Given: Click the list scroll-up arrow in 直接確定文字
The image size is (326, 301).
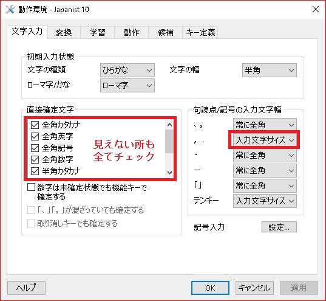Looking at the screenshot, I should [x=169, y=125].
